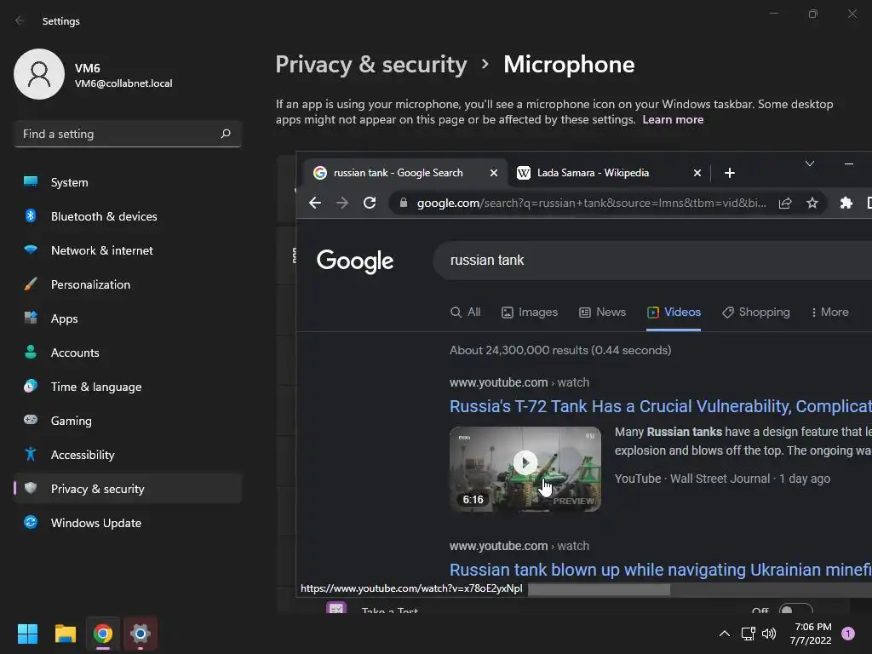The width and height of the screenshot is (872, 654).
Task: Open Accessibility settings
Action: pos(128,455)
